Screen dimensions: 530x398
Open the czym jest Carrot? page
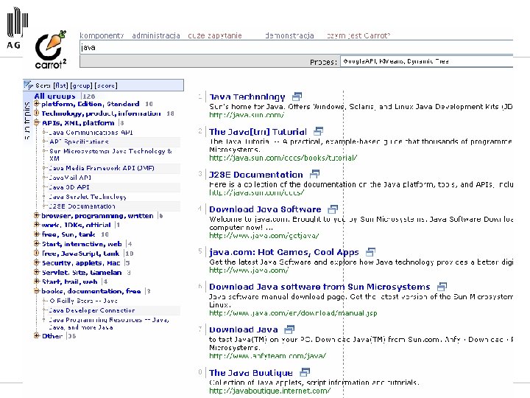[358, 35]
